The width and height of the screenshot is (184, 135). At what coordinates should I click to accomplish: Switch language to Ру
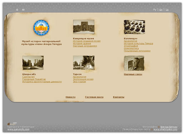pos(155,10)
